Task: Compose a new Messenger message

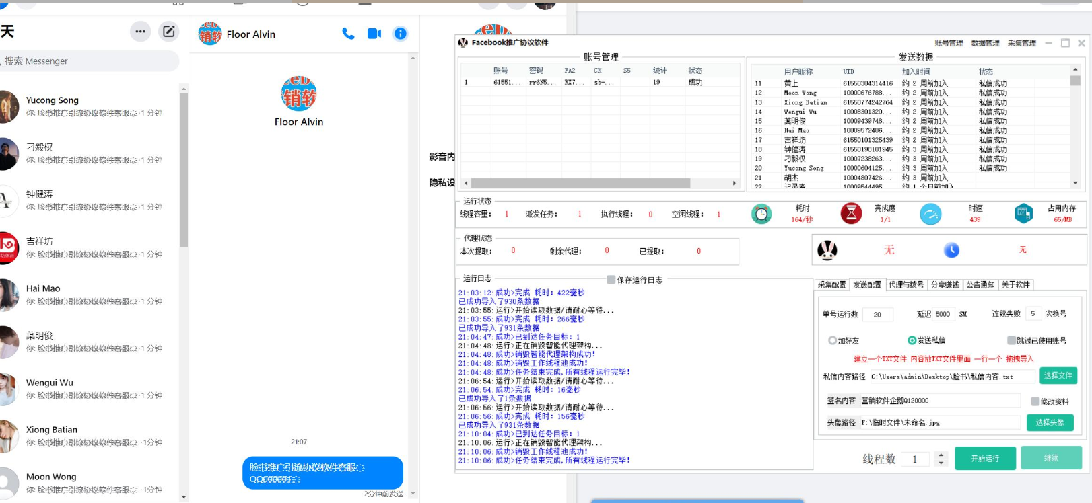Action: [x=168, y=31]
